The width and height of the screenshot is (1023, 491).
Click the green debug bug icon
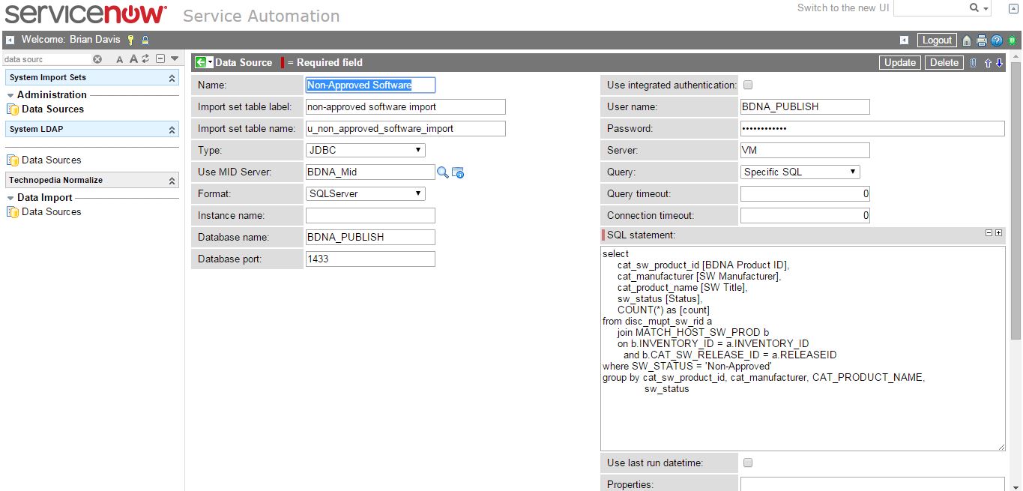coord(1011,40)
